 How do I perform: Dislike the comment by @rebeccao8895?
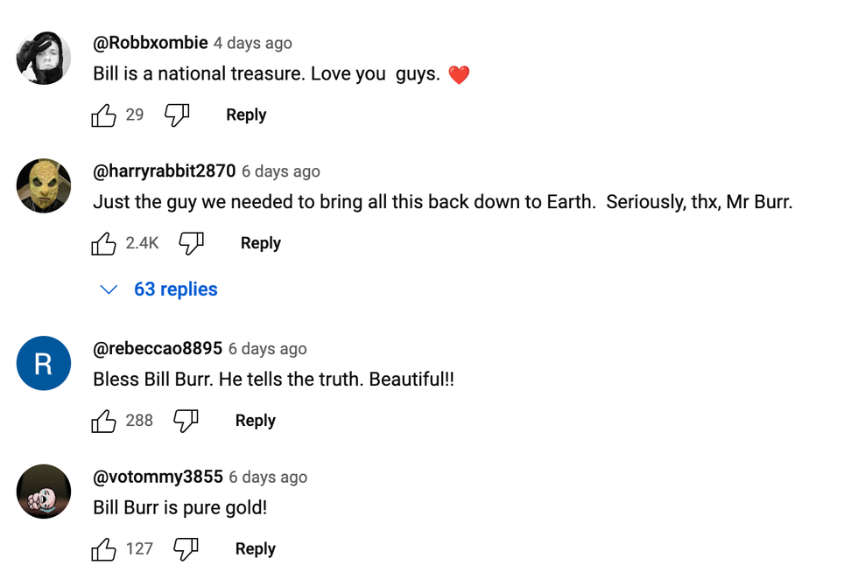coord(186,422)
